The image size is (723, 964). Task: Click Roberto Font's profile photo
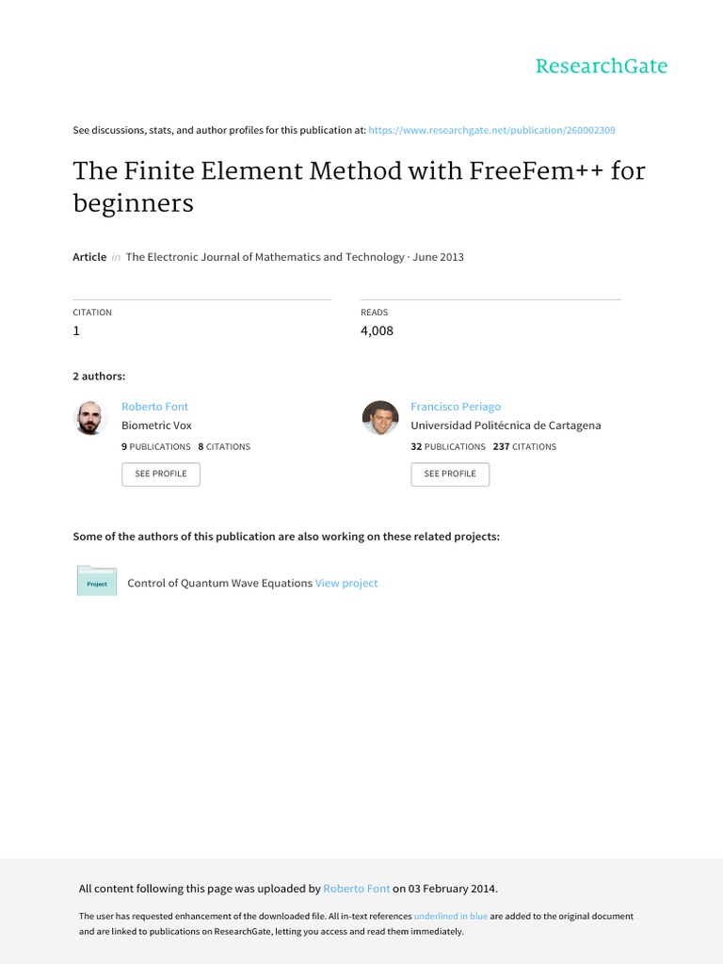(x=91, y=418)
